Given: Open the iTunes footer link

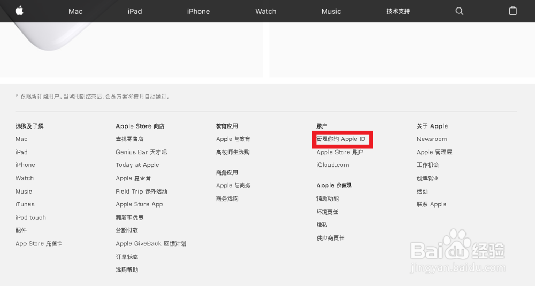Looking at the screenshot, I should click(x=25, y=204).
